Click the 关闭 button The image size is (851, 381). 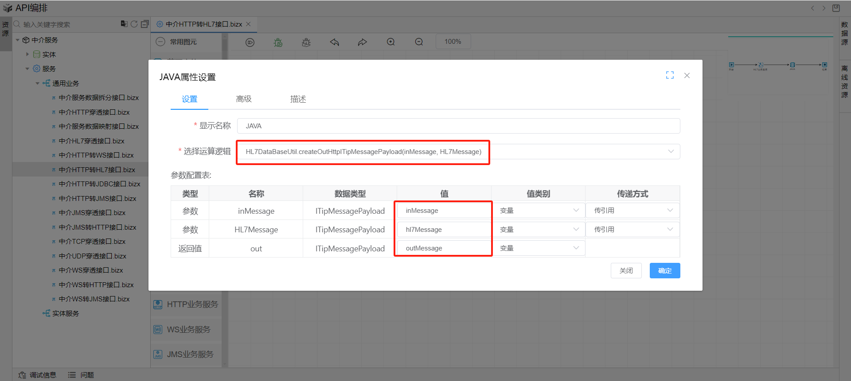626,270
